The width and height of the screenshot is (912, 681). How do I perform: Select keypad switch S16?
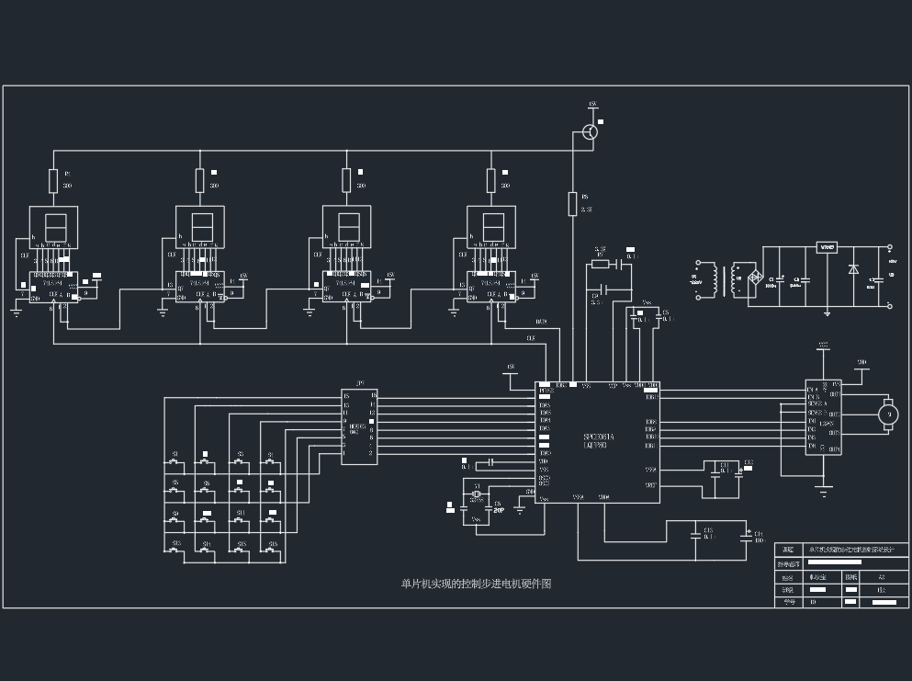[272, 550]
